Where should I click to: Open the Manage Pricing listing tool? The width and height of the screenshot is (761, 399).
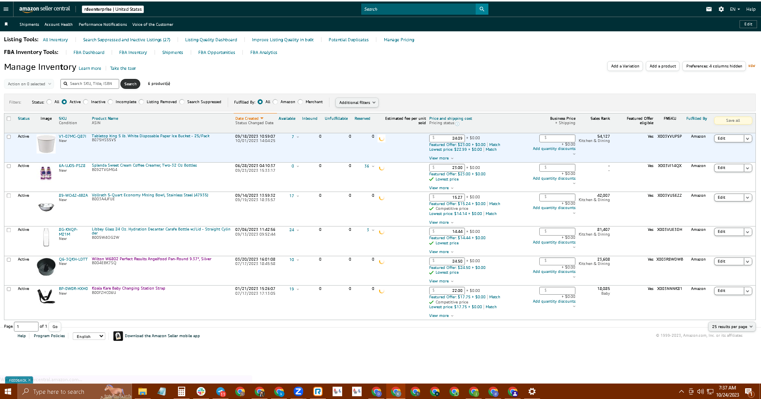click(x=399, y=40)
